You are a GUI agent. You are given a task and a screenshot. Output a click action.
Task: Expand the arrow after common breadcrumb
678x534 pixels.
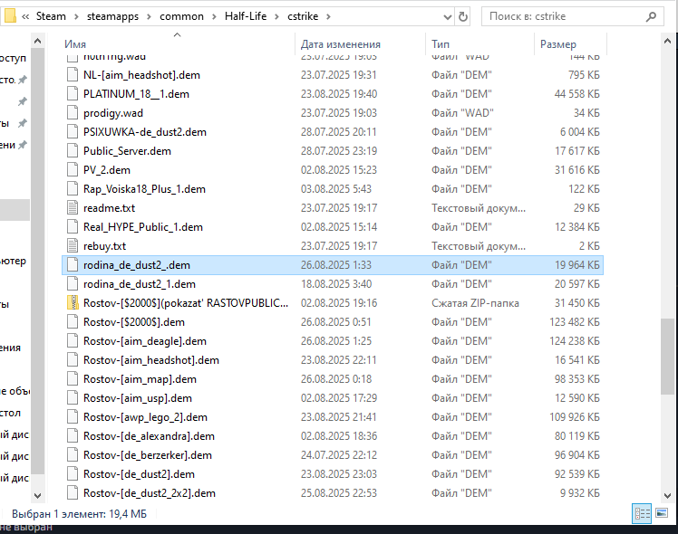[214, 17]
